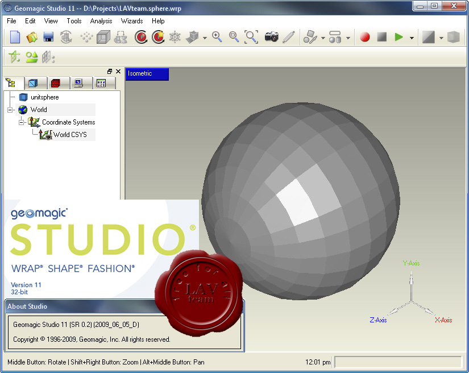This screenshot has width=469, height=373.
Task: Click the selection tool shapes icon
Action: click(310, 38)
